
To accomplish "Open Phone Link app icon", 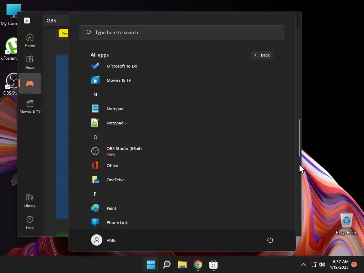I will [x=95, y=223].
